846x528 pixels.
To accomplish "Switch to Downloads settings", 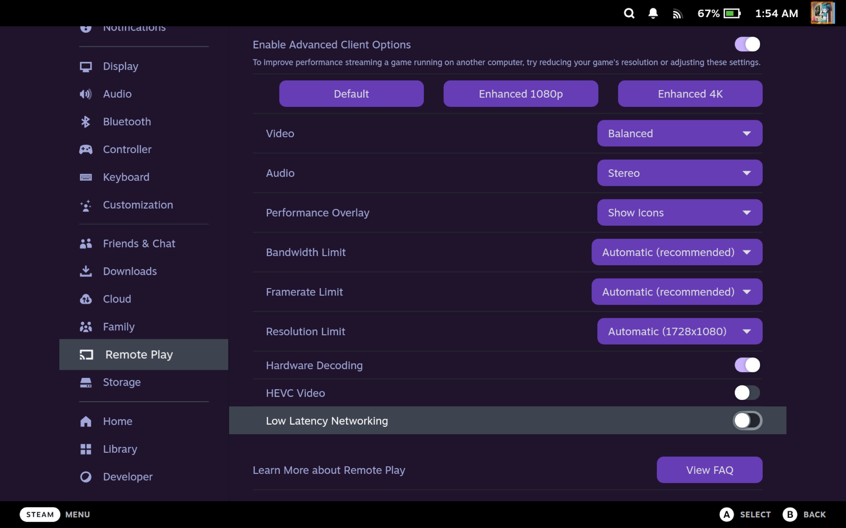I will [144, 271].
